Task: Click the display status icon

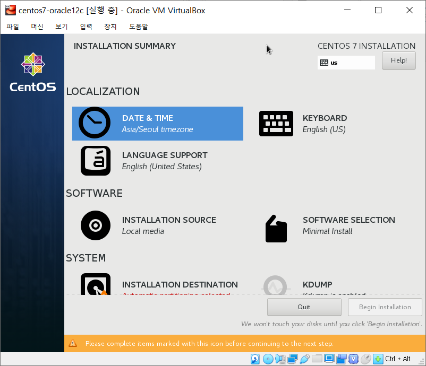Action: click(329, 359)
